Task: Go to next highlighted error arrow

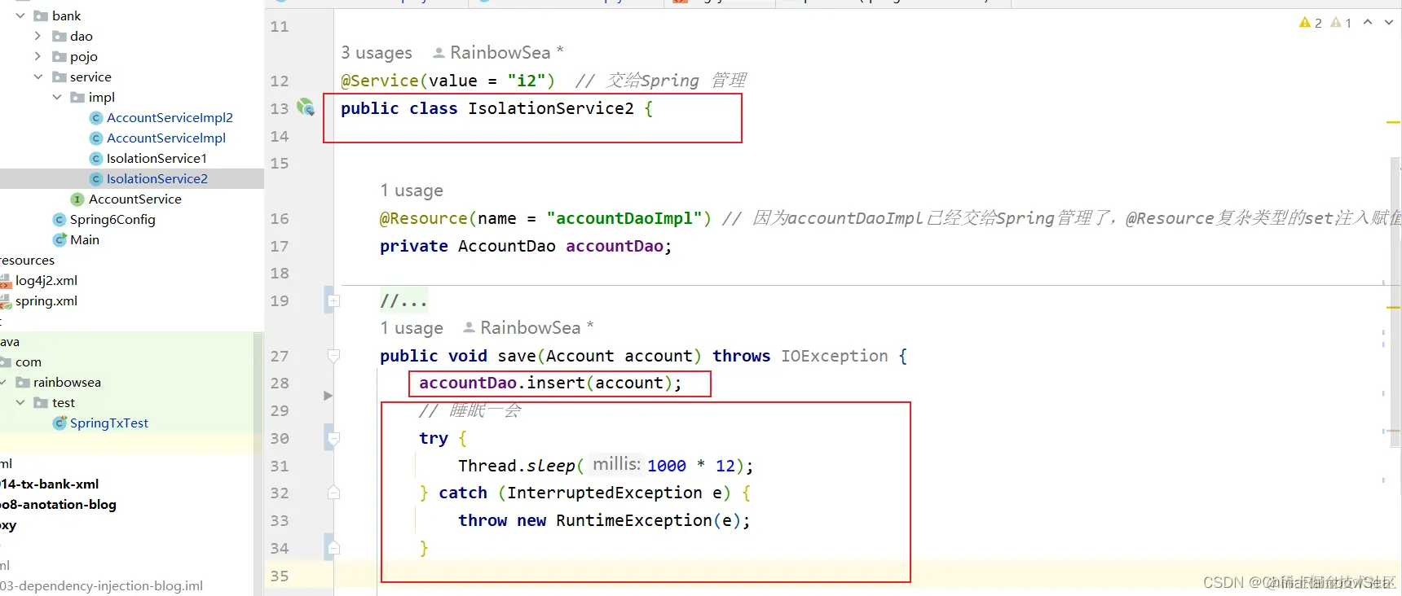Action: click(x=1389, y=22)
